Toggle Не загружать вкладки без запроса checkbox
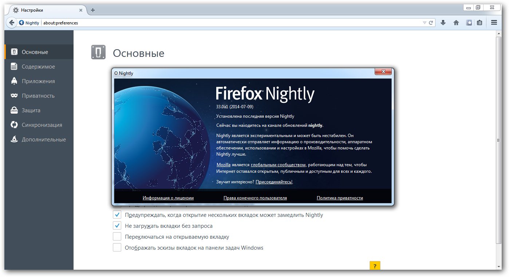This screenshot has height=277, width=509. coord(117,226)
